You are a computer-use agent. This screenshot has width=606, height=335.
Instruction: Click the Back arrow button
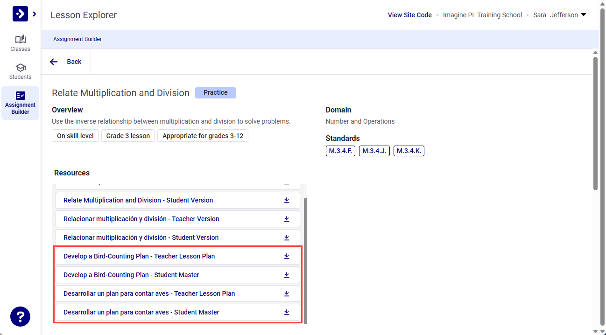click(x=66, y=62)
